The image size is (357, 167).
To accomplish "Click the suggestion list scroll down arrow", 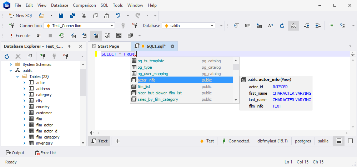I will (236, 100).
